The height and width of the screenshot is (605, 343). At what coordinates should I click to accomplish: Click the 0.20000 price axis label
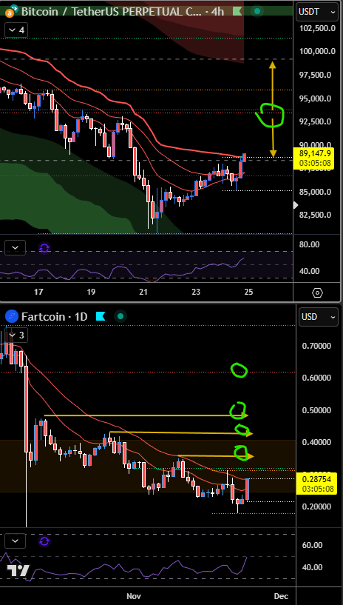(x=316, y=507)
